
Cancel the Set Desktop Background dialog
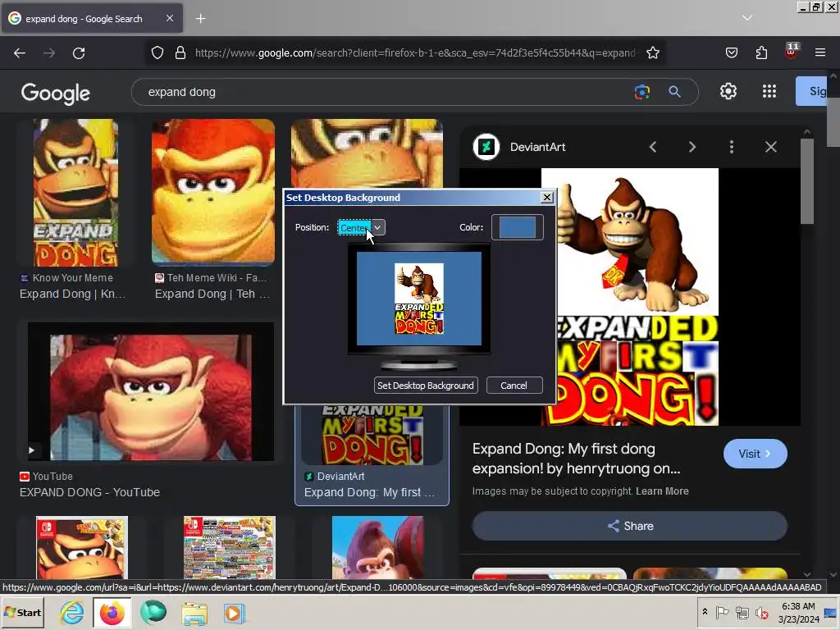[514, 386]
